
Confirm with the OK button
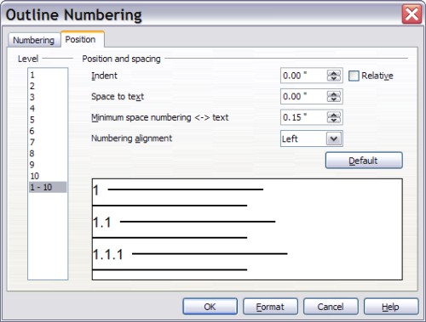(x=210, y=307)
